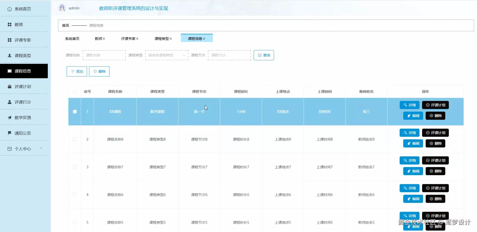This screenshot has width=477, height=232.
Task: Focus the 课程名称 search input
Action: click(104, 55)
